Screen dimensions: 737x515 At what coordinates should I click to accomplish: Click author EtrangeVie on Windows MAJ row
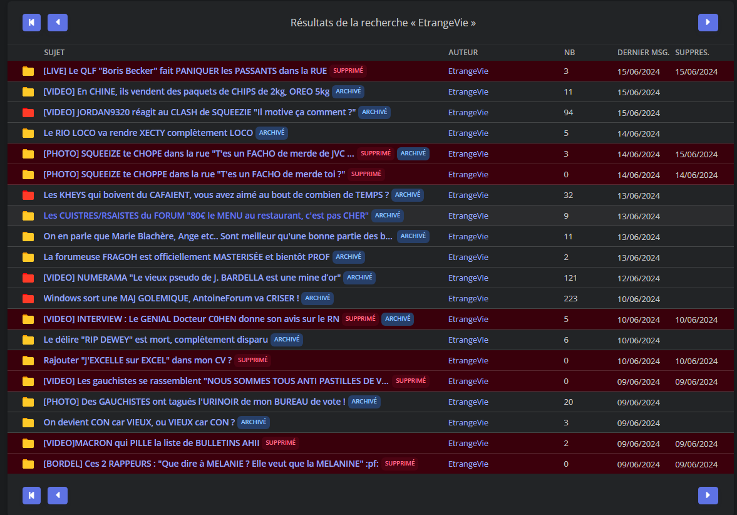coord(468,299)
